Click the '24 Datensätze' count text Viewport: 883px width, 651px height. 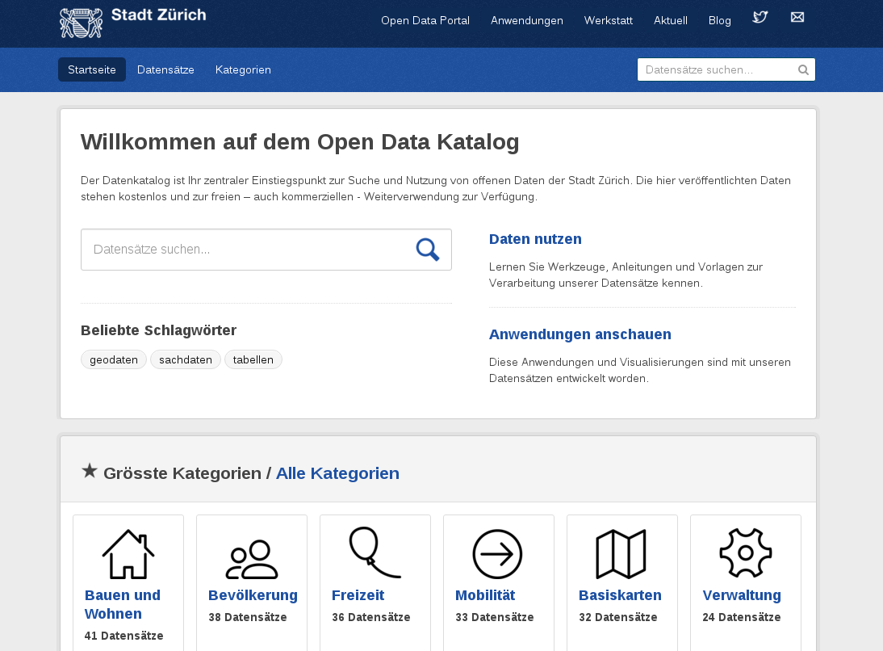tap(742, 617)
